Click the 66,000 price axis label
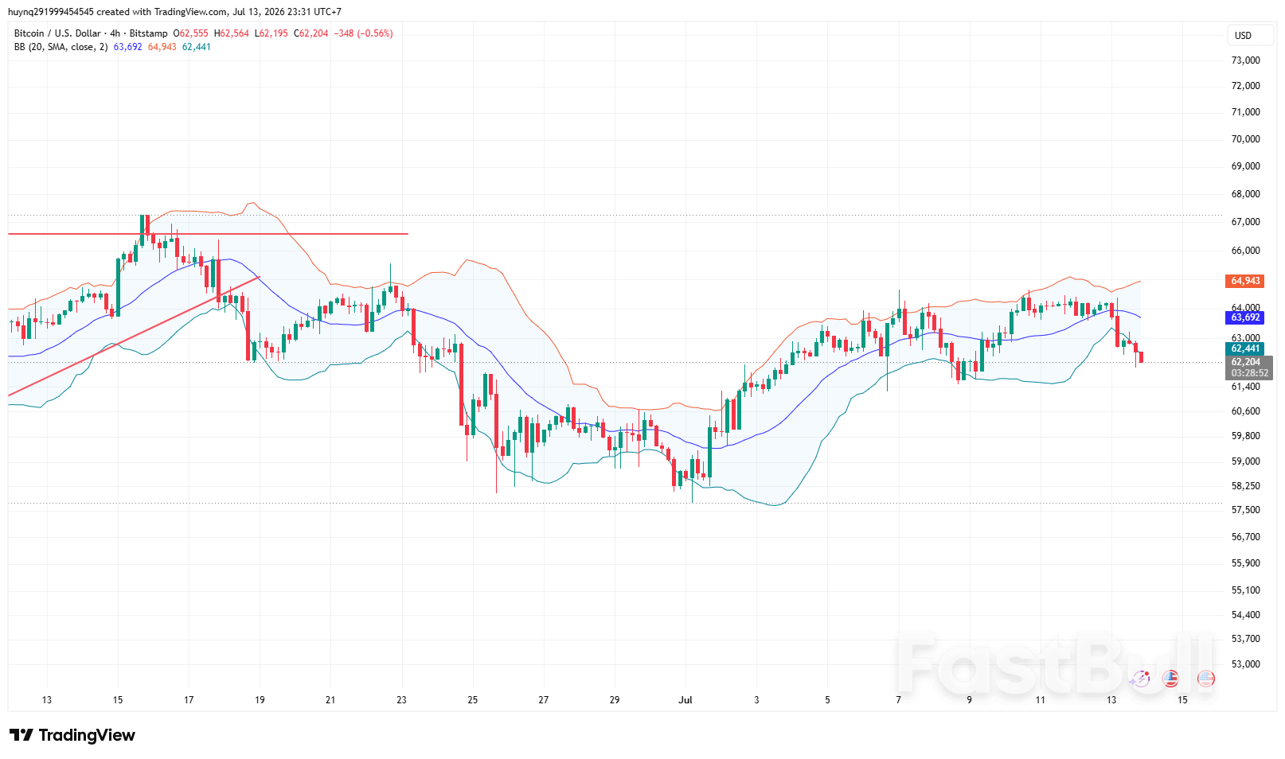Screen dimensions: 1285x759 coord(1245,251)
